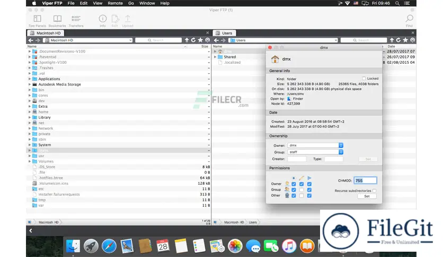Click the Bonjour icon in right panel
Image resolution: width=443 pixels, height=257 pixels.
[412, 40]
